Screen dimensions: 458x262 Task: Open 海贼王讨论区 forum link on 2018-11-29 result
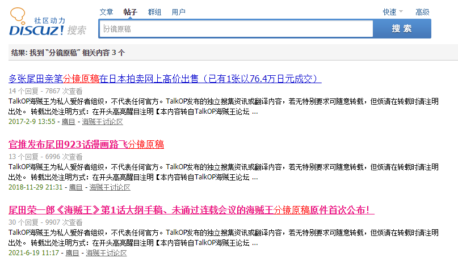point(110,187)
